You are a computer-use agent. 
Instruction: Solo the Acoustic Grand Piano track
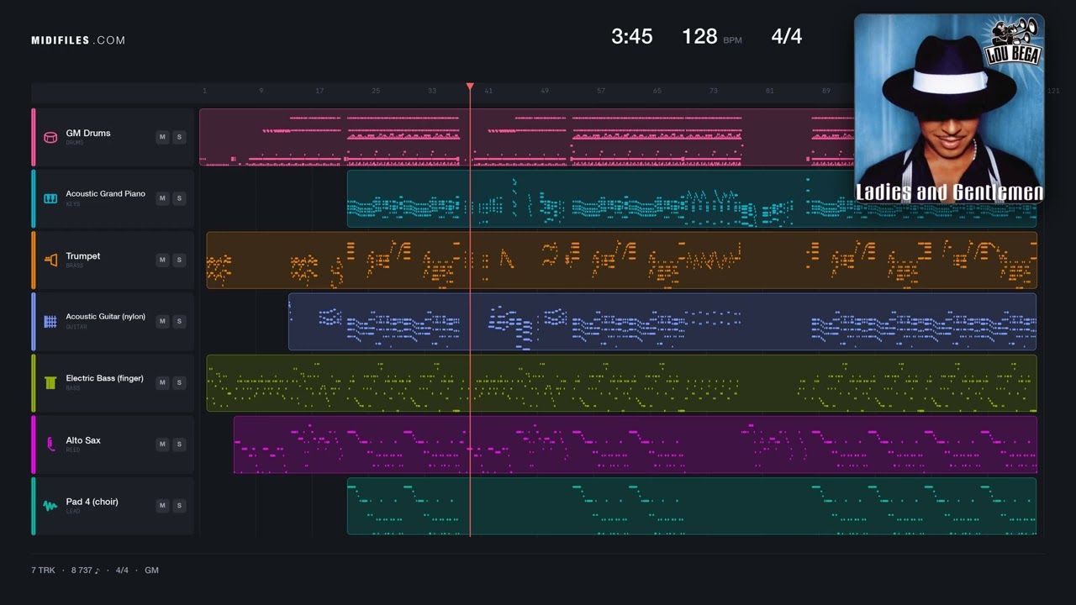179,198
